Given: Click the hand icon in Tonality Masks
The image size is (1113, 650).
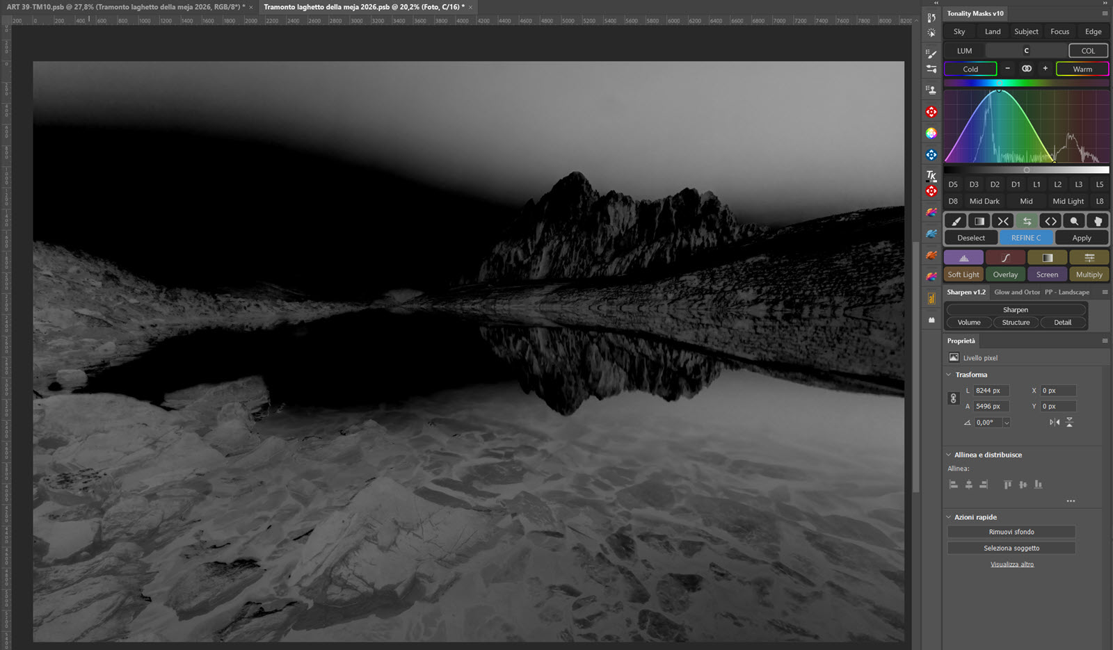Looking at the screenshot, I should pos(1098,221).
